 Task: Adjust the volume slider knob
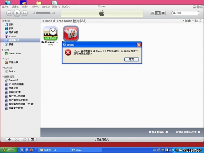(50, 13)
